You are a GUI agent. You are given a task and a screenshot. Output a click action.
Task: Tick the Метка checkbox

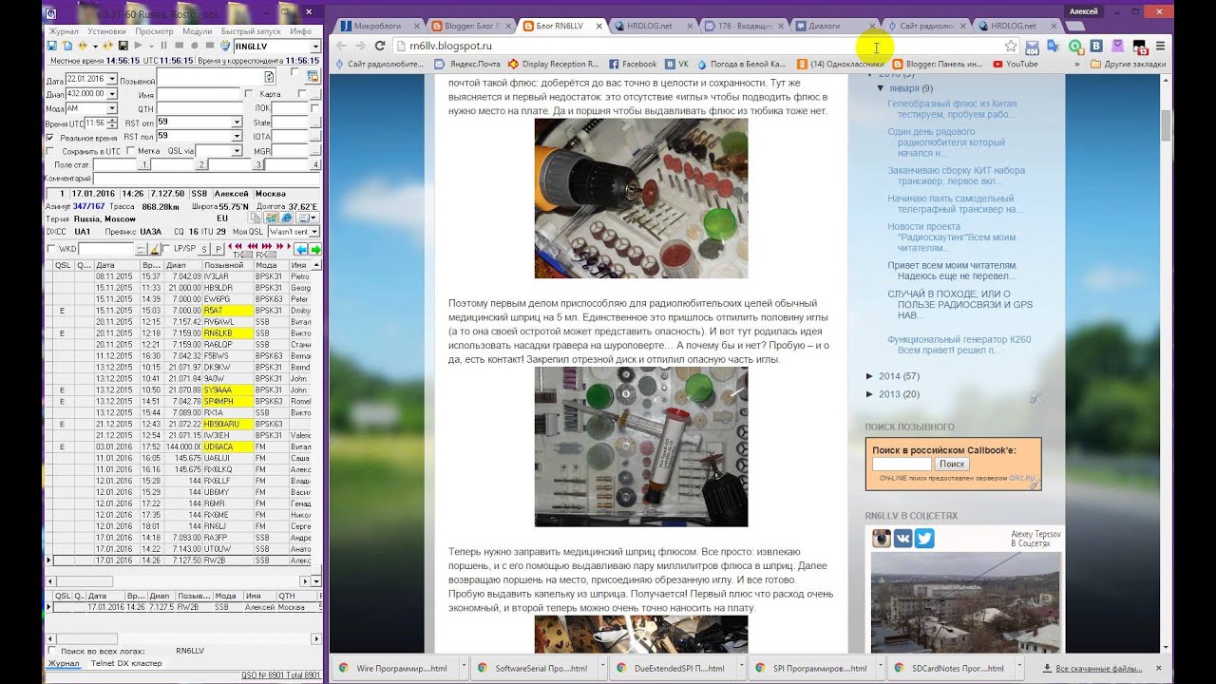(130, 150)
